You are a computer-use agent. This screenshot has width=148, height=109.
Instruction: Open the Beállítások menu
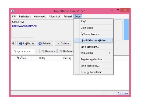[x=25, y=16]
